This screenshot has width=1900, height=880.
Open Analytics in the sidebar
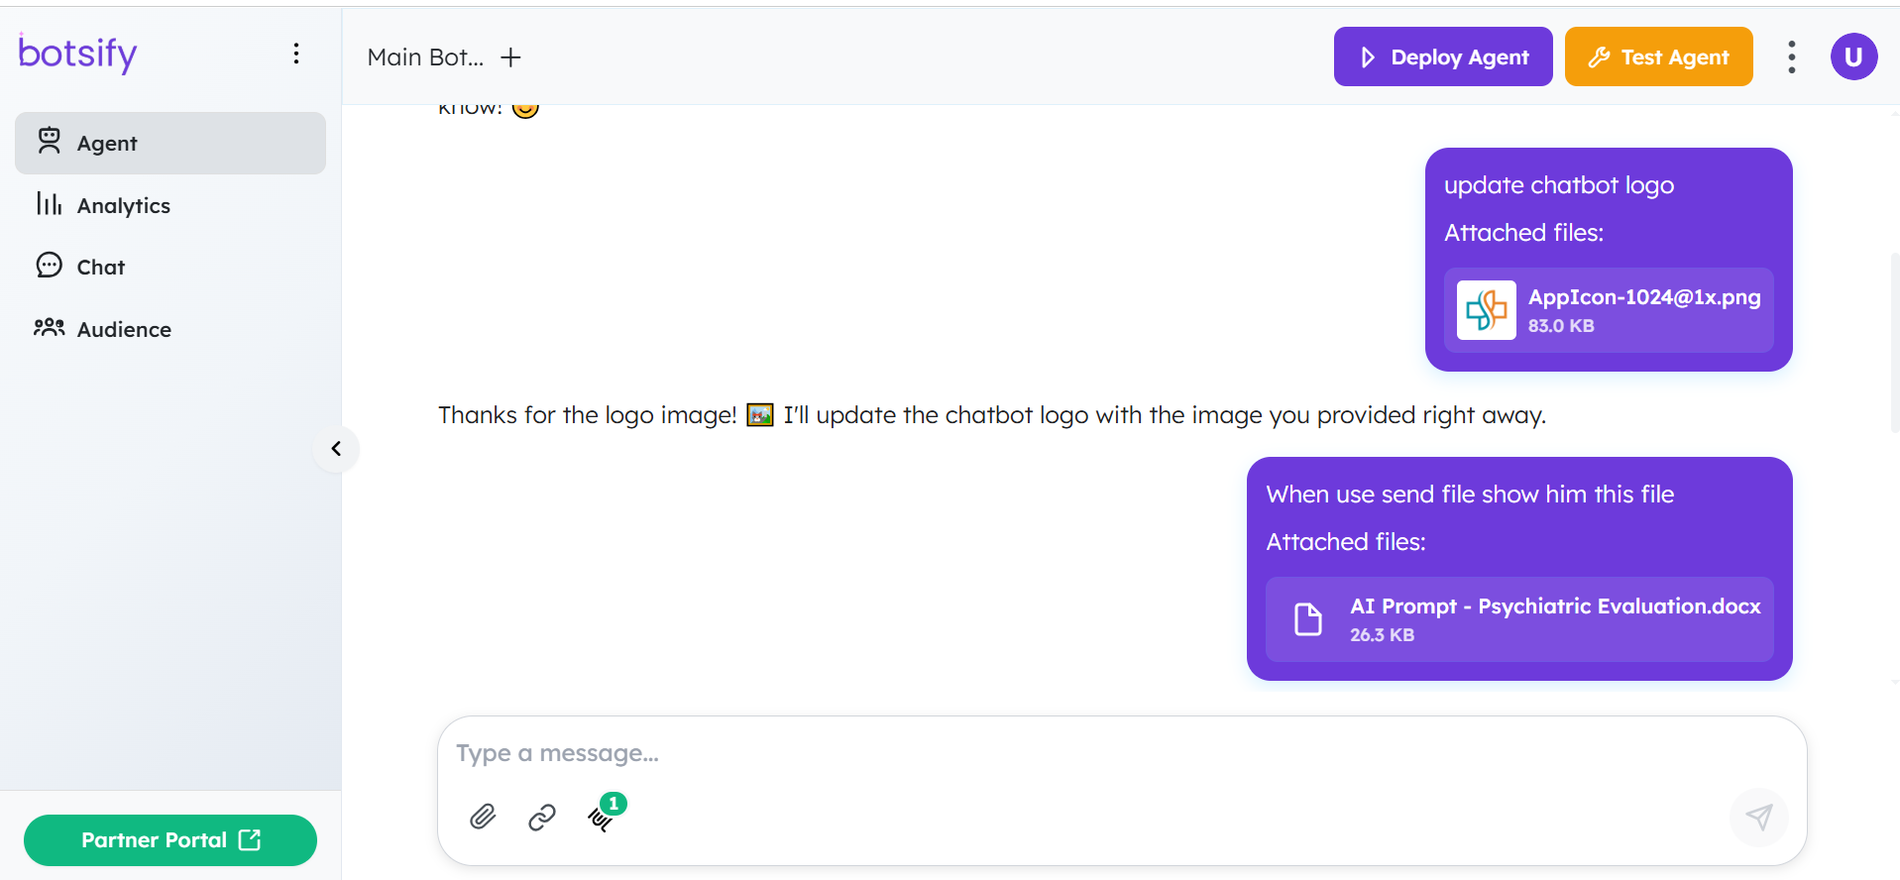[170, 205]
